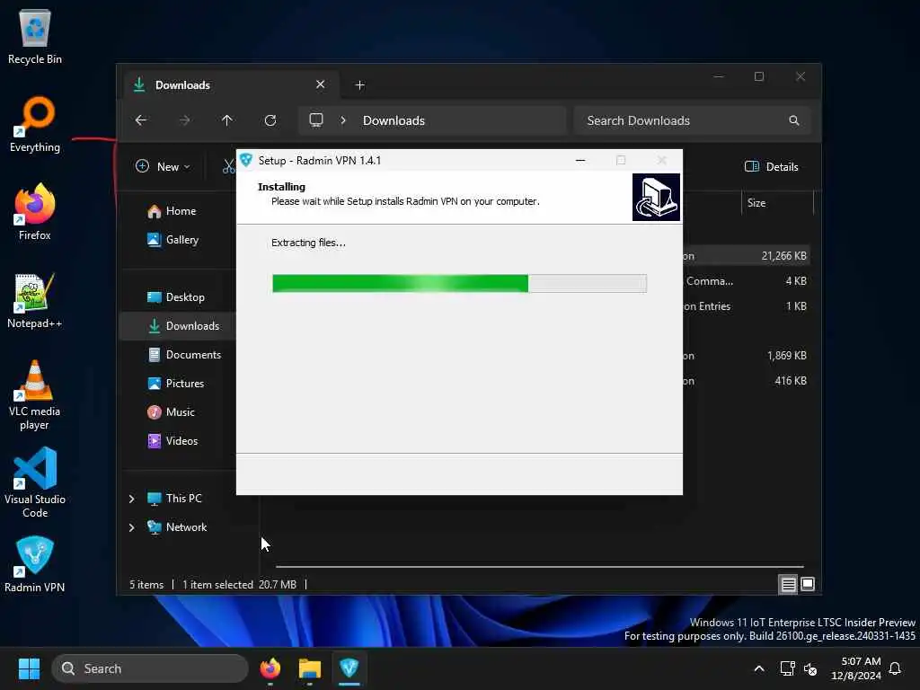The height and width of the screenshot is (690, 920).
Task: Click the installation progress bar
Action: tap(459, 283)
